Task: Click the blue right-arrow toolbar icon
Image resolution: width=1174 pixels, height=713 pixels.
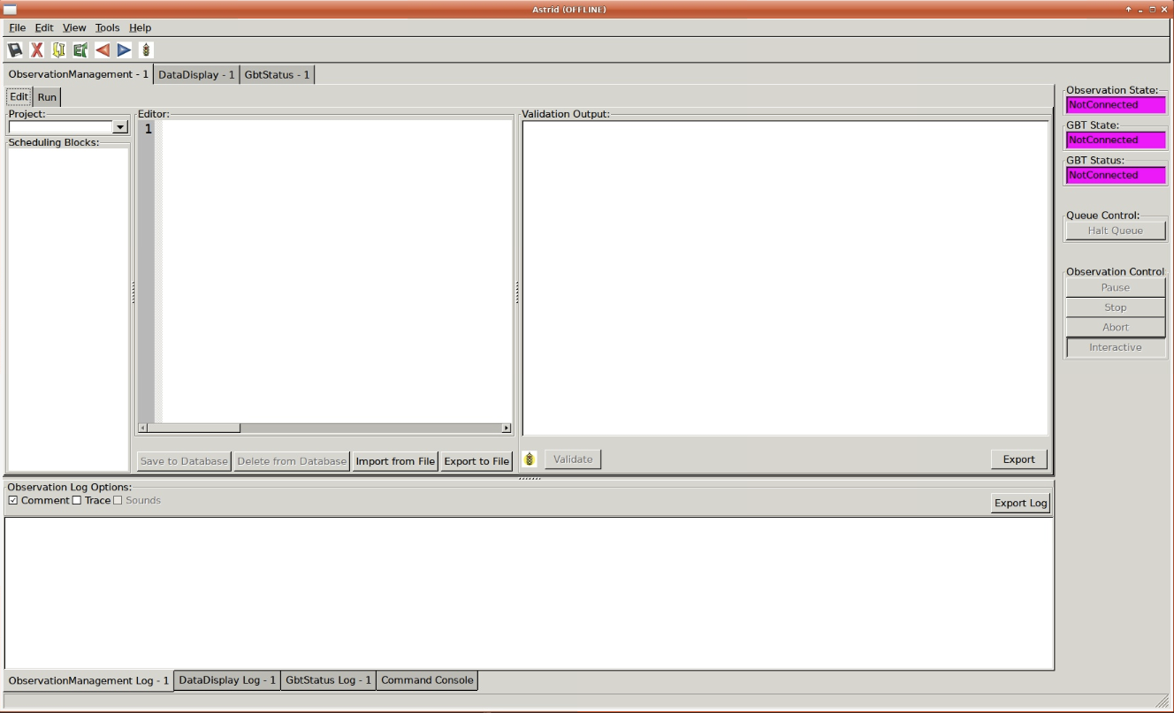Action: [124, 50]
